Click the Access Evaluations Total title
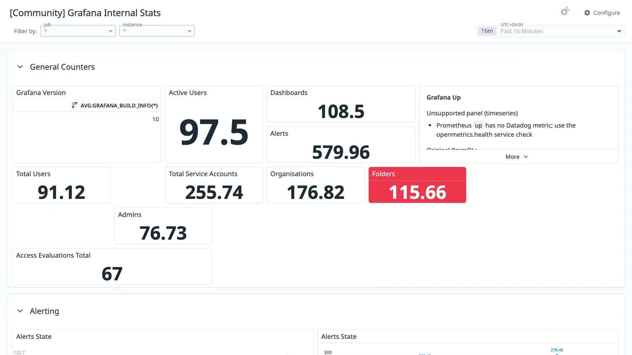Screen dimensions: 632x355 53,255
